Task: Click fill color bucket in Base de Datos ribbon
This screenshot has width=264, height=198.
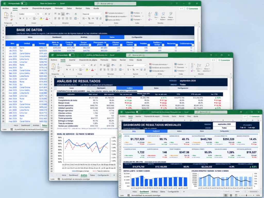Action: 41,18
